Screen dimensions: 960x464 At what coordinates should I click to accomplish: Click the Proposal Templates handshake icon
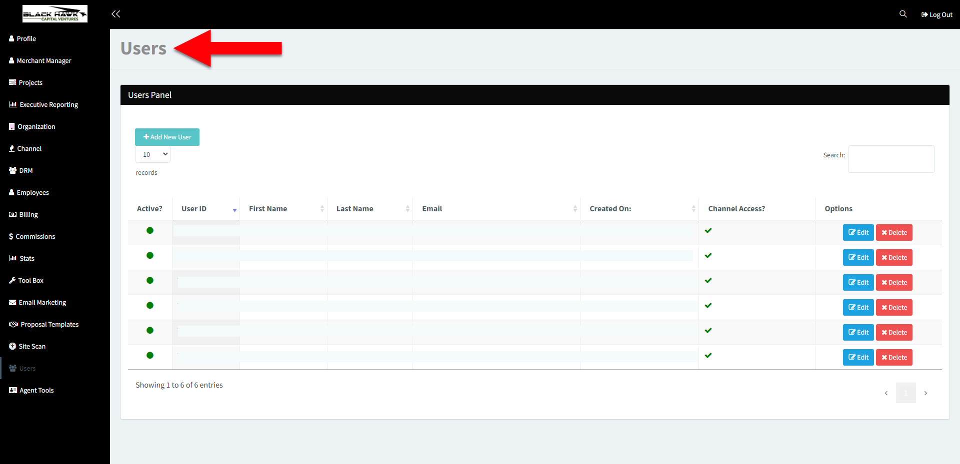(13, 324)
